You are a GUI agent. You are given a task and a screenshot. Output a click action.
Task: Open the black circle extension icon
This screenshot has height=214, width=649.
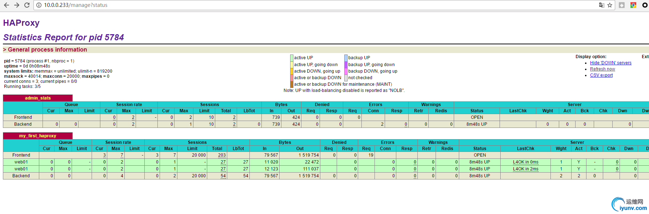click(645, 5)
